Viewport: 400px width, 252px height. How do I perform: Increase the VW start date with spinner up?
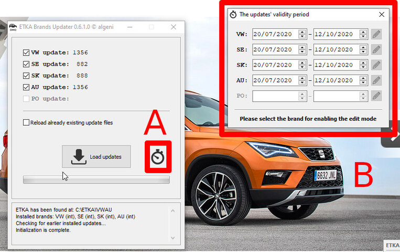point(302,31)
